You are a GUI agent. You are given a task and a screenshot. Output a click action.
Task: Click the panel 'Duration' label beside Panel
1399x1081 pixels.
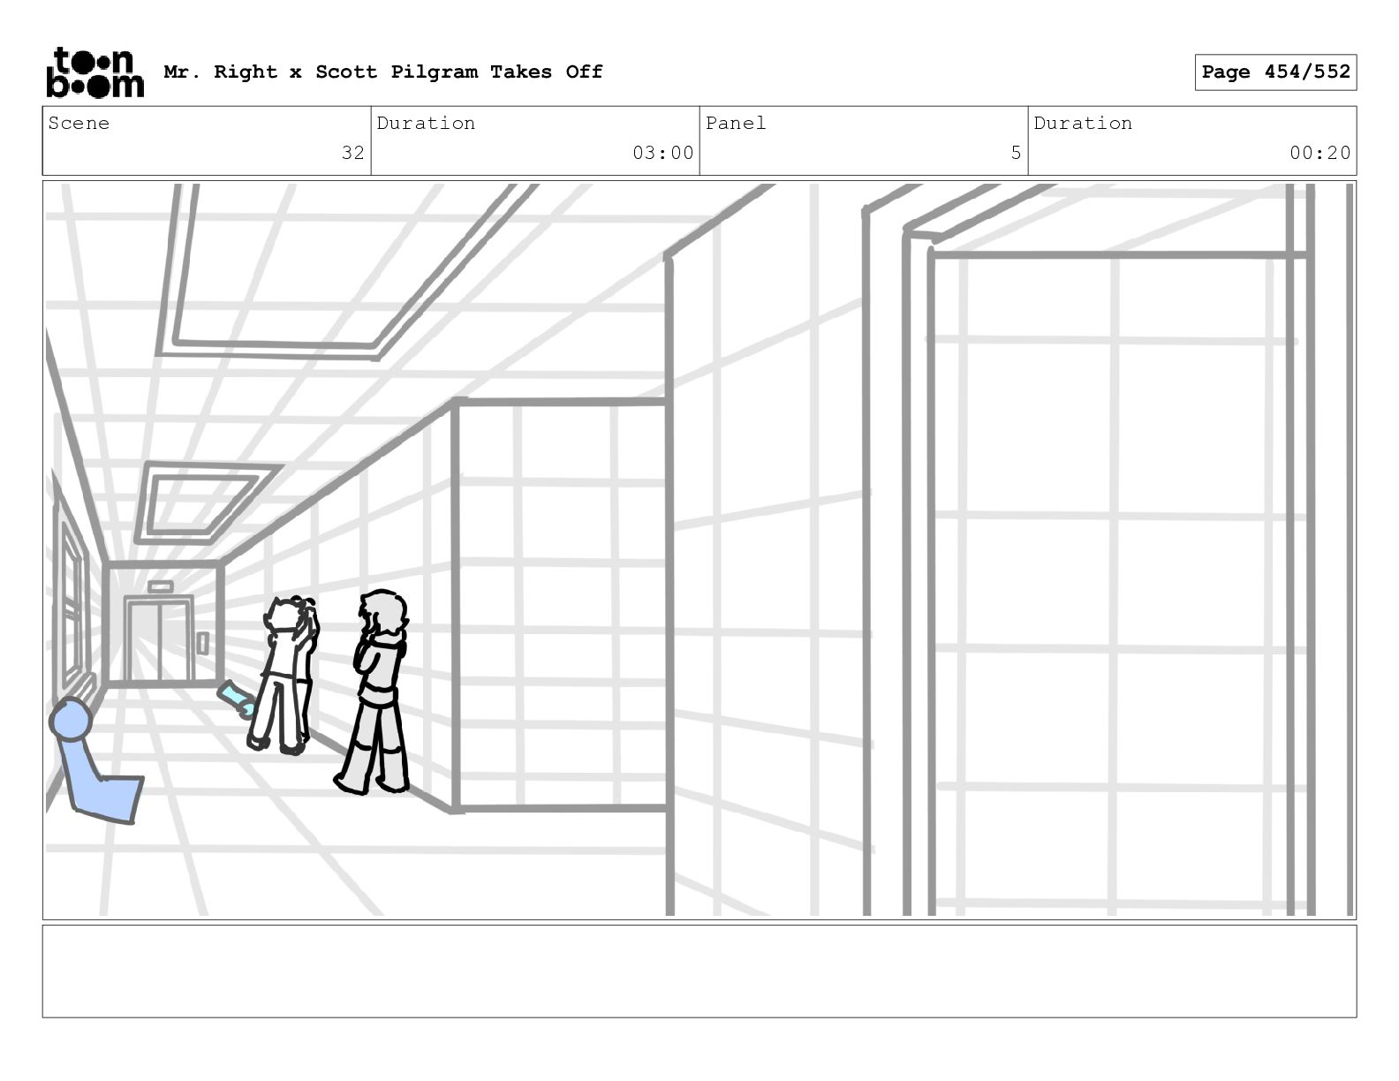tap(1083, 123)
